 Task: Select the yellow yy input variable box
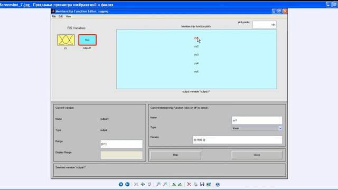(x=66, y=40)
